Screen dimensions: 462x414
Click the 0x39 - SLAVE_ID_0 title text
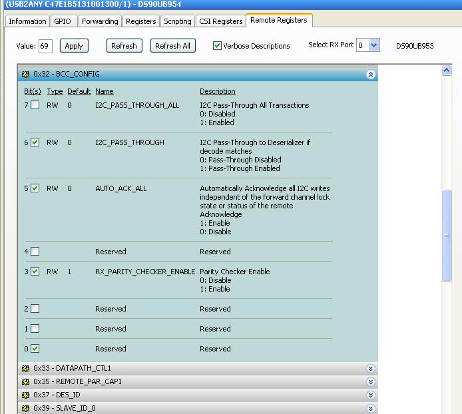click(x=64, y=408)
